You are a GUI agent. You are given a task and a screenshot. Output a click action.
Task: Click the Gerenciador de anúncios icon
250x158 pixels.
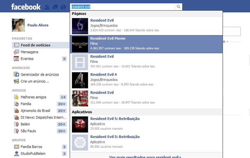16,74
